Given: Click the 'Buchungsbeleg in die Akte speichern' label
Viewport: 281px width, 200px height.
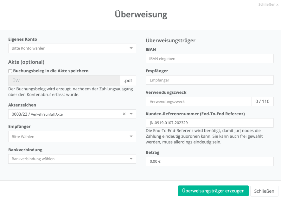Looking at the screenshot, I should click(51, 71).
